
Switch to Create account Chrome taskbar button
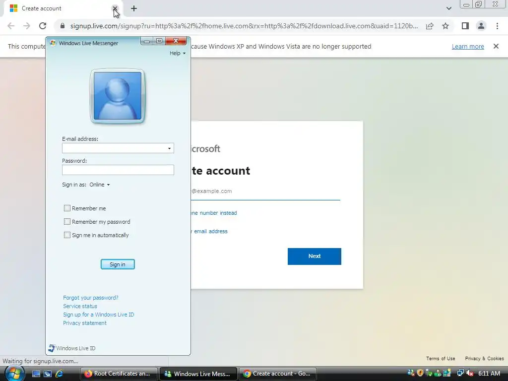278,374
